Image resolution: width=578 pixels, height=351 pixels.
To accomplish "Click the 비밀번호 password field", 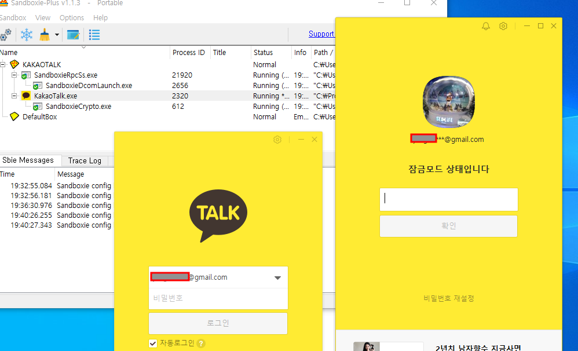I will coord(218,298).
